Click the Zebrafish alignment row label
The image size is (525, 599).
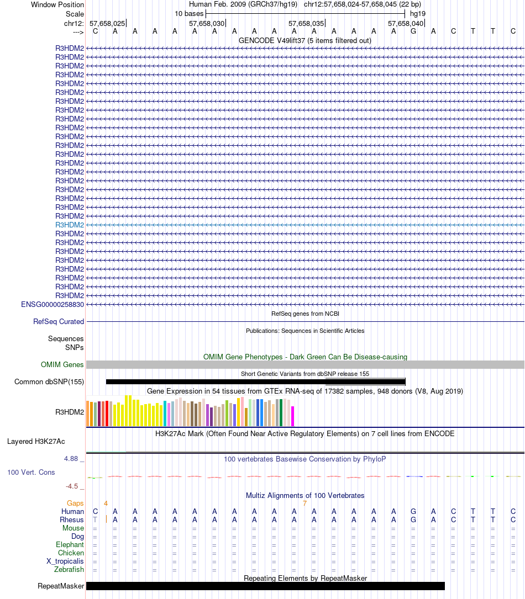[x=69, y=570]
